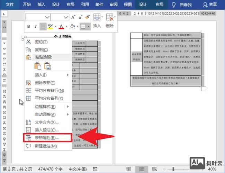Apply the text highlight color icon
Screen dimensions: 225x173
(50, 26)
